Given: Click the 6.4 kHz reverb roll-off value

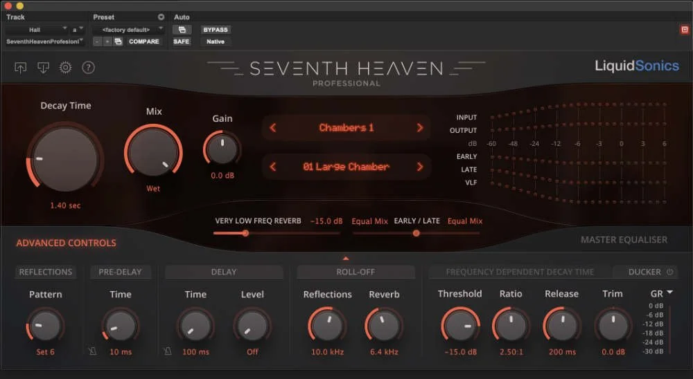Looking at the screenshot, I should click(384, 352).
